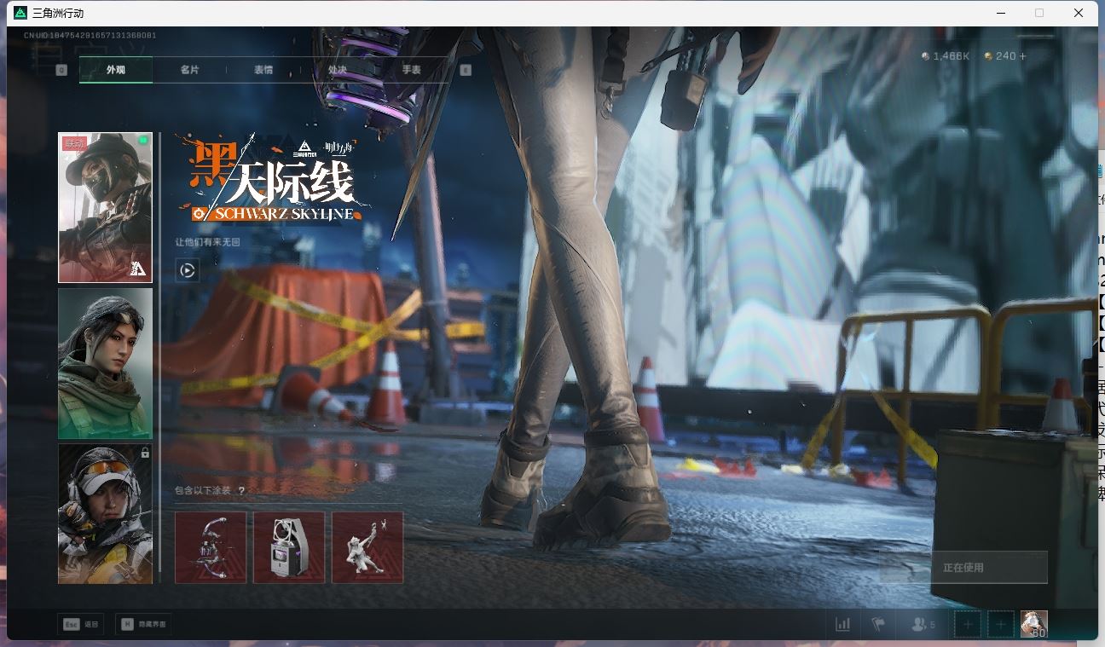The height and width of the screenshot is (647, 1105).
Task: Open the flags icon in bottom bar
Action: coord(878,625)
